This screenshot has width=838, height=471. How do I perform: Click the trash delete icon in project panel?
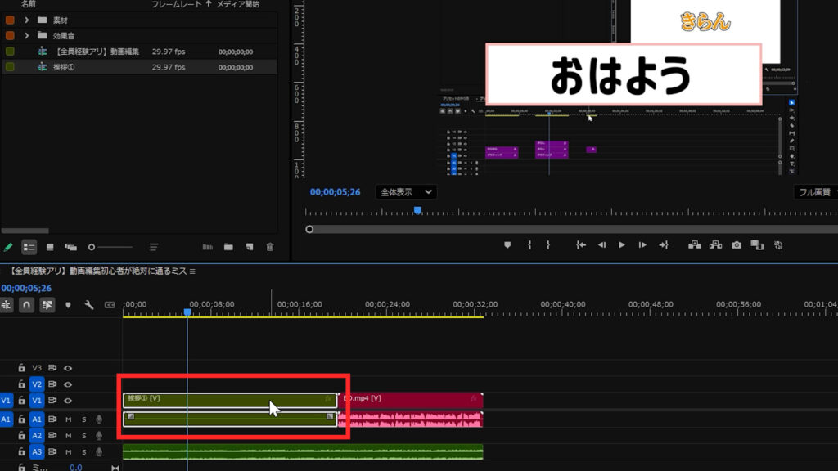tap(270, 247)
